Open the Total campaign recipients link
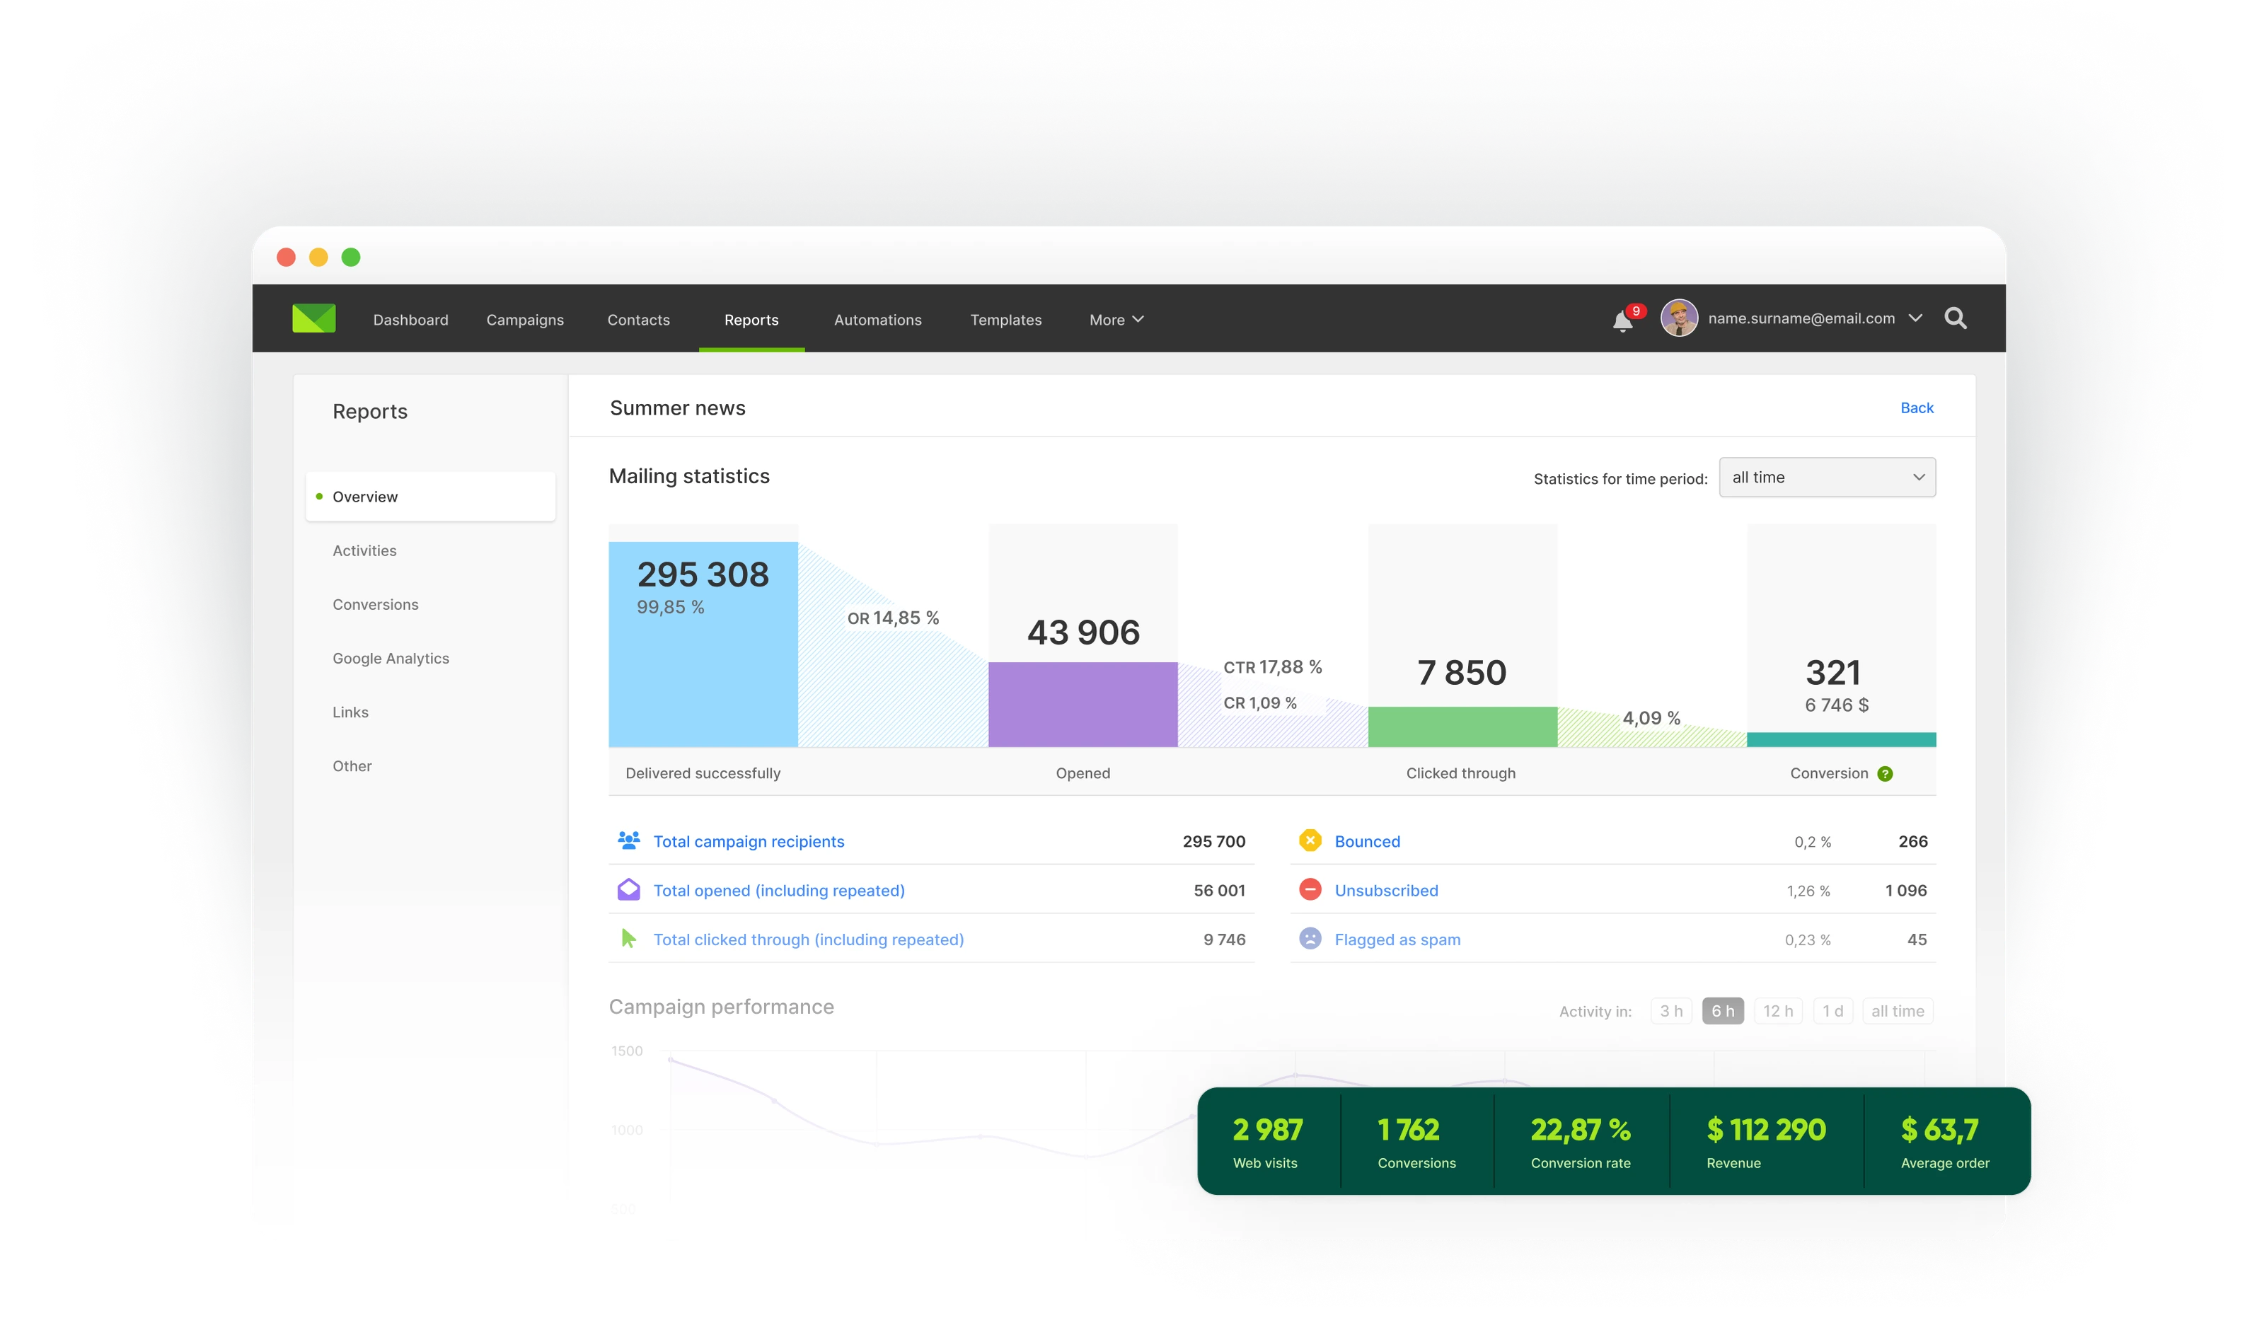The width and height of the screenshot is (2257, 1330). [x=749, y=842]
